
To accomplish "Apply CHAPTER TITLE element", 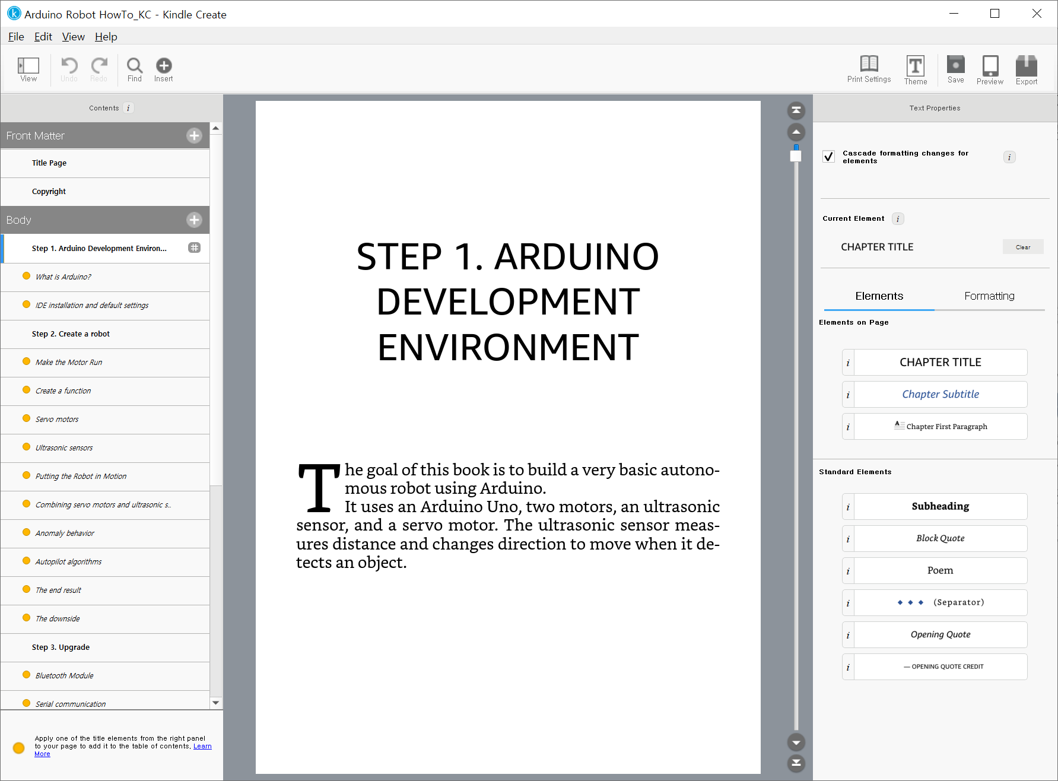I will coord(941,363).
